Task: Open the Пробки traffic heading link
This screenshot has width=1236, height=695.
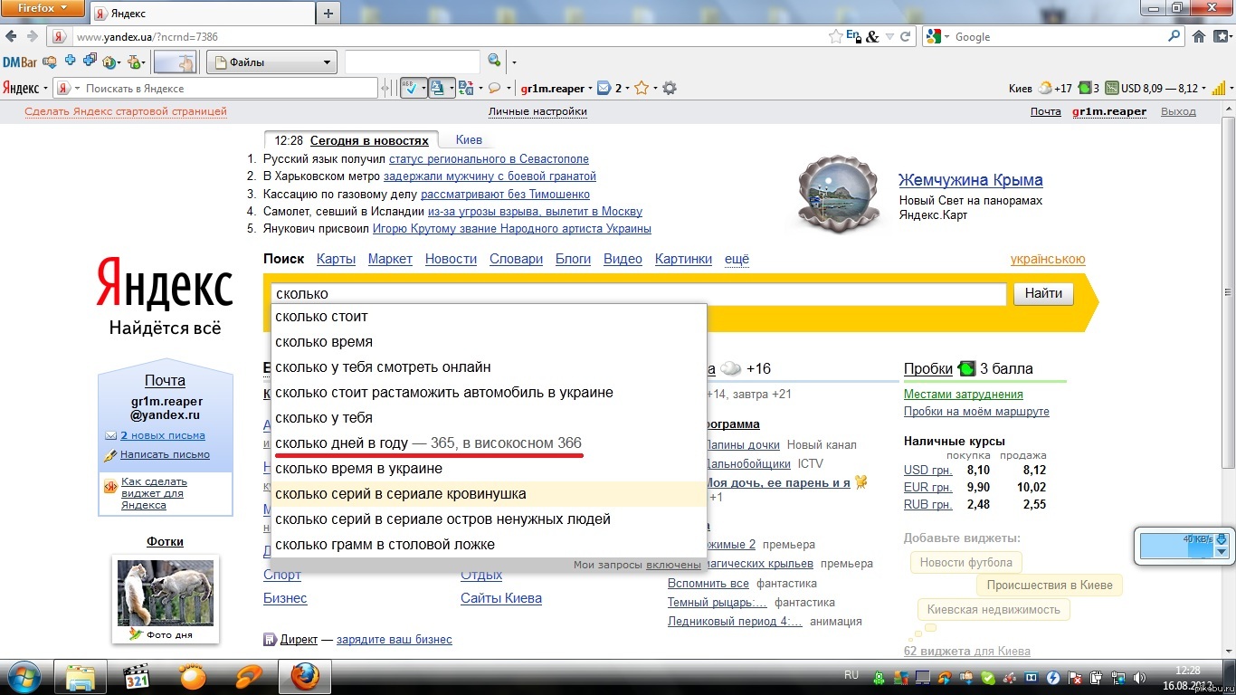Action: 927,368
